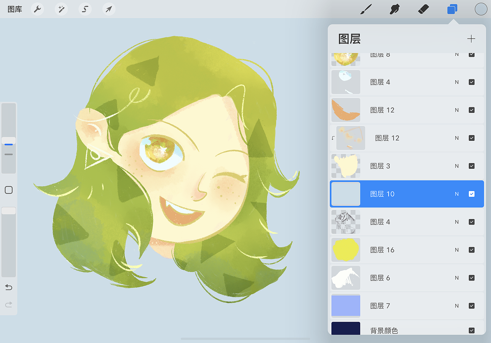Open the Adjustments magic wand menu
The width and height of the screenshot is (491, 343).
[x=61, y=9]
